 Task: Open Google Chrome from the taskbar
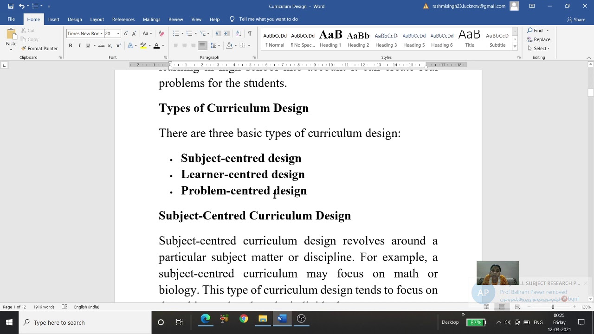(x=244, y=319)
